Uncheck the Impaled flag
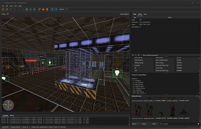 click(x=133, y=65)
